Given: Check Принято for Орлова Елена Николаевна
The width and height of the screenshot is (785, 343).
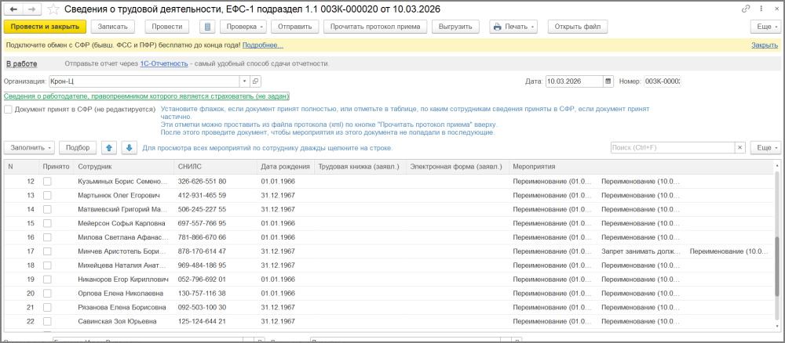Looking at the screenshot, I should (47, 293).
